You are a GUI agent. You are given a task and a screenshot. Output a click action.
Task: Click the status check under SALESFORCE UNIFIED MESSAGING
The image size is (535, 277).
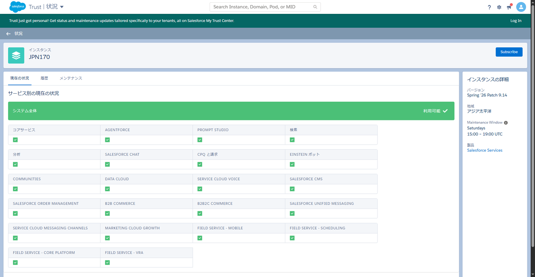(x=292, y=213)
